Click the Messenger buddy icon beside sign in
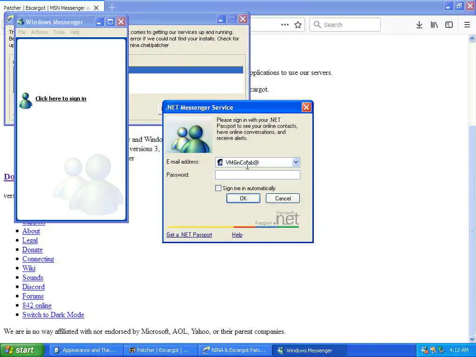The height and width of the screenshot is (357, 476). click(x=26, y=100)
